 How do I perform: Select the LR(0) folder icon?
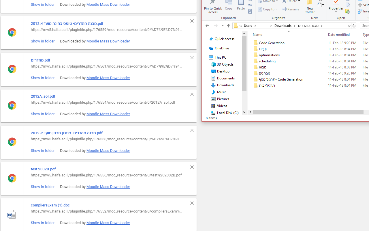(x=255, y=49)
